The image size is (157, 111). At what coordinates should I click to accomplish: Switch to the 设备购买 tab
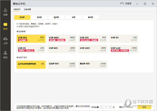pos(17,9)
